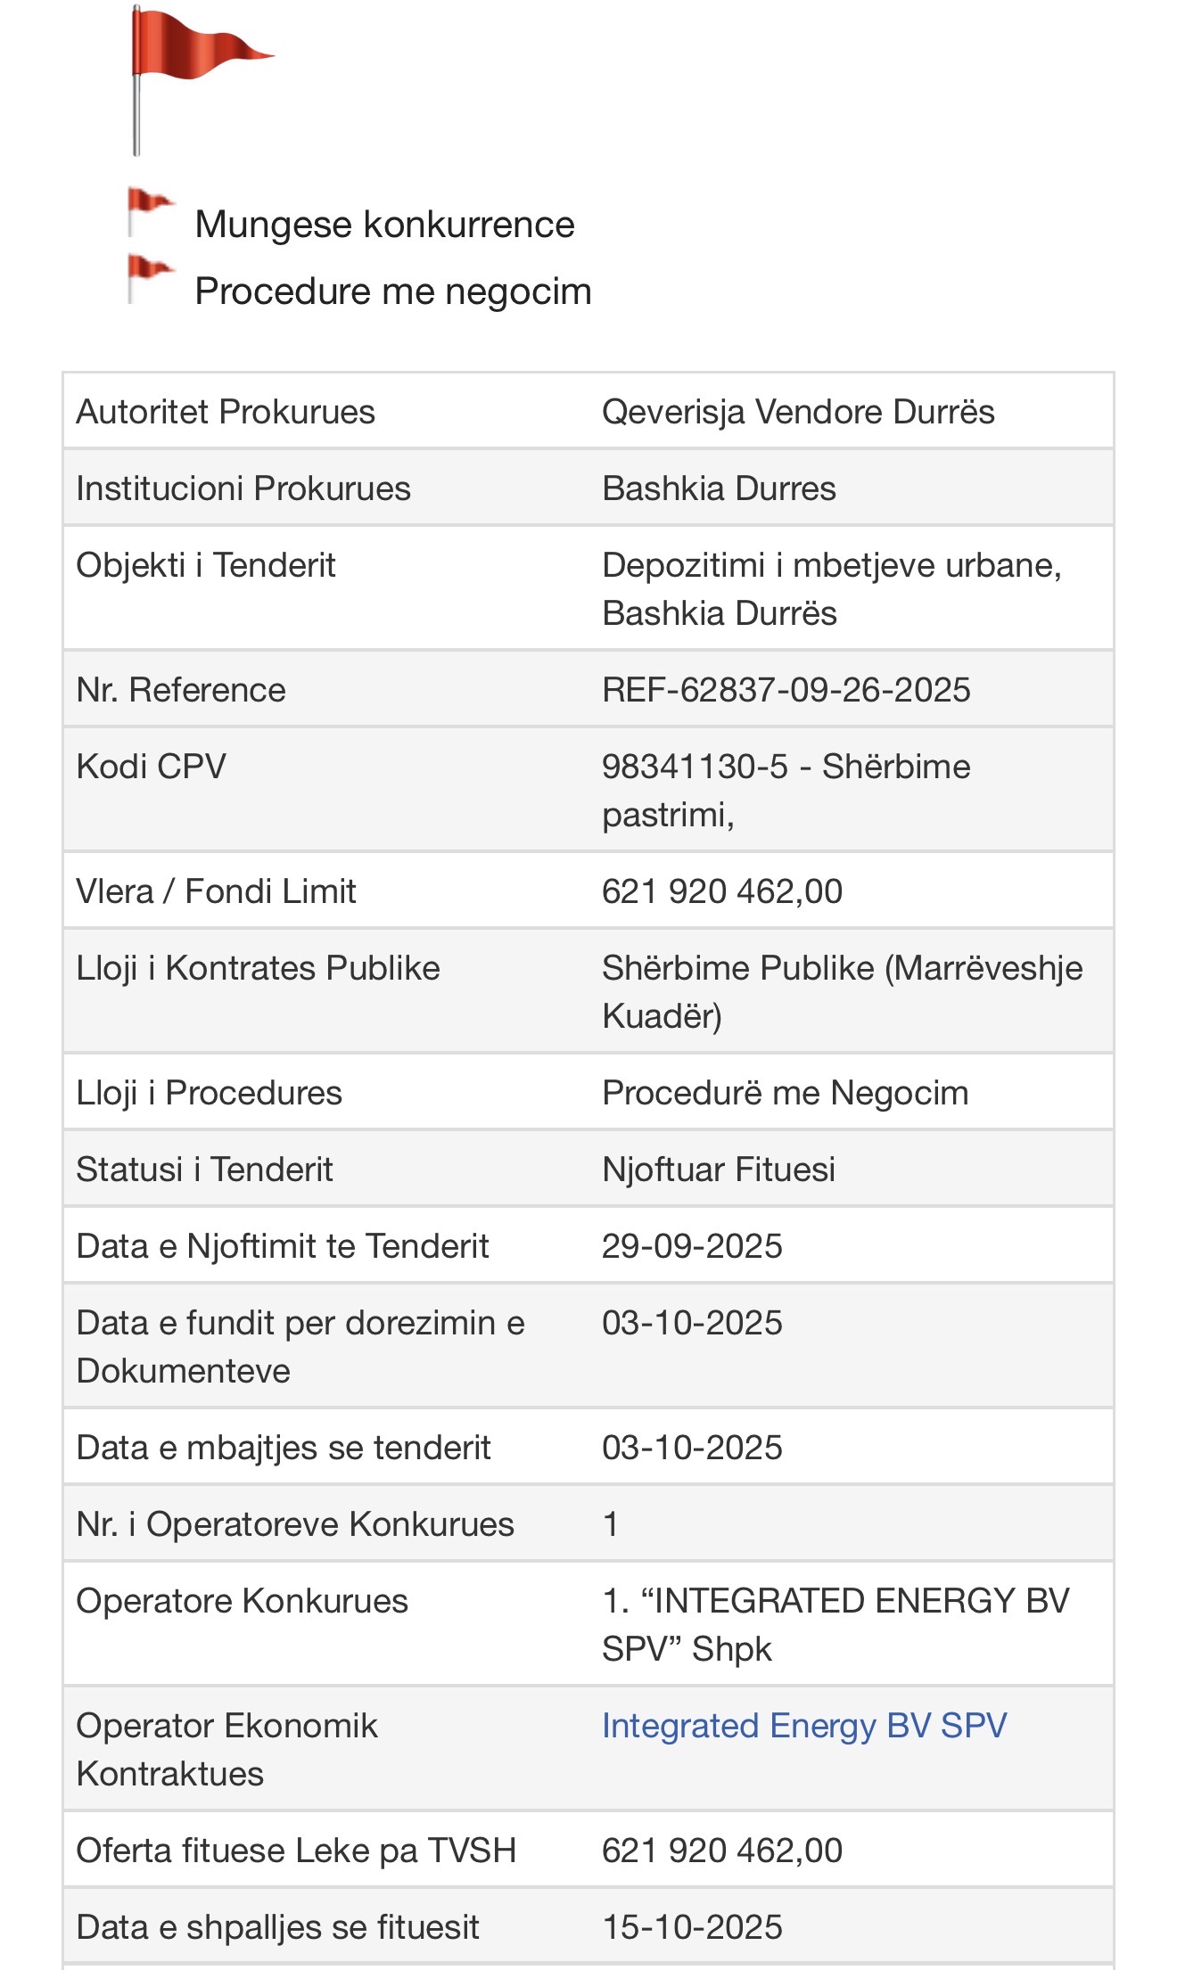Click the Oferta fituese Leke pa TVSH label
Viewport: 1177px width, 1970px height.
[296, 1851]
